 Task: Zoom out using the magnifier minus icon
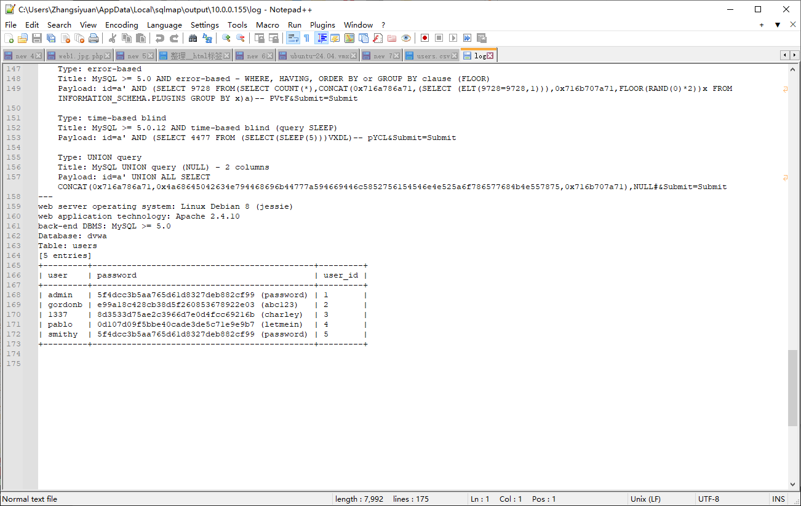[x=241, y=38]
